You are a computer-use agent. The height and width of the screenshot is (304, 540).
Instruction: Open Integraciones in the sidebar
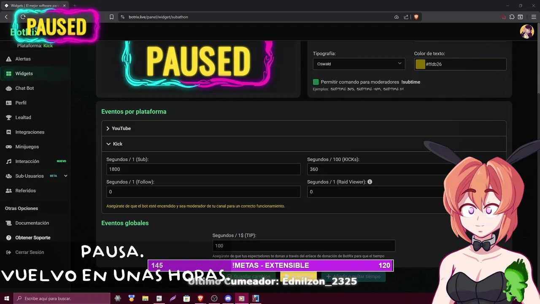30,132
